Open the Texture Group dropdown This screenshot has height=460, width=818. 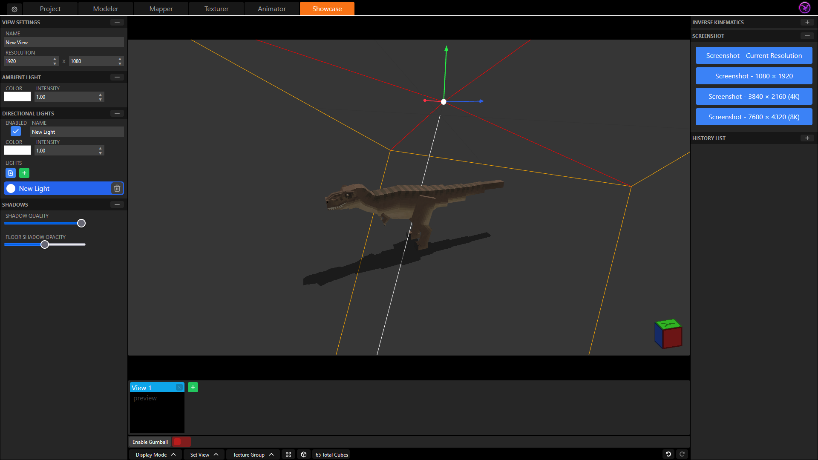(x=253, y=454)
